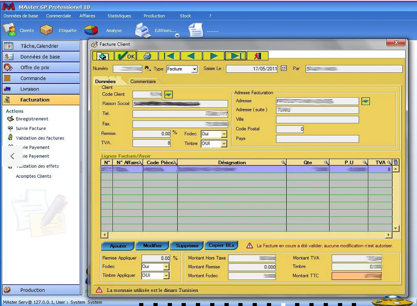417x306 pixels.
Task: Open calendar picker next to Saisie Le date
Action: pos(284,69)
